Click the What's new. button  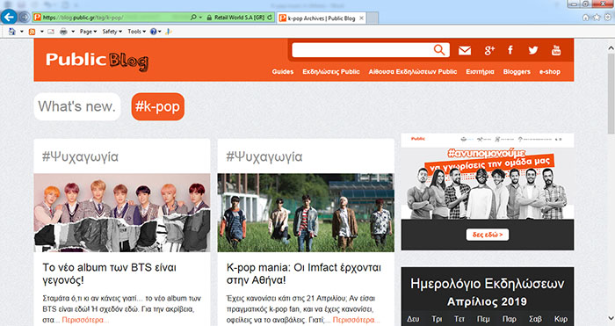click(77, 106)
